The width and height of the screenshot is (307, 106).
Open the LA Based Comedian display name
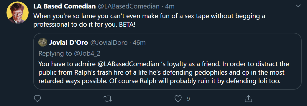click(64, 6)
